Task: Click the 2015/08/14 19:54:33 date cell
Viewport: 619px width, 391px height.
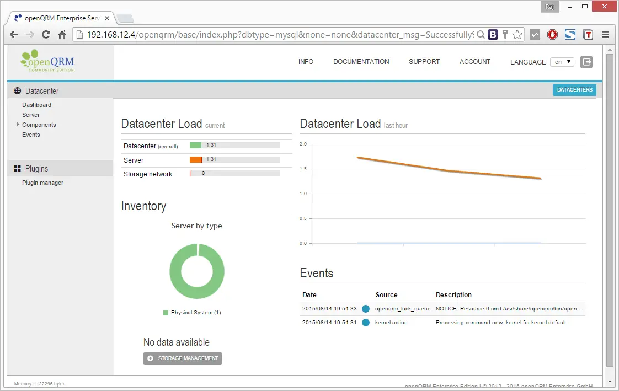Action: [x=329, y=308]
